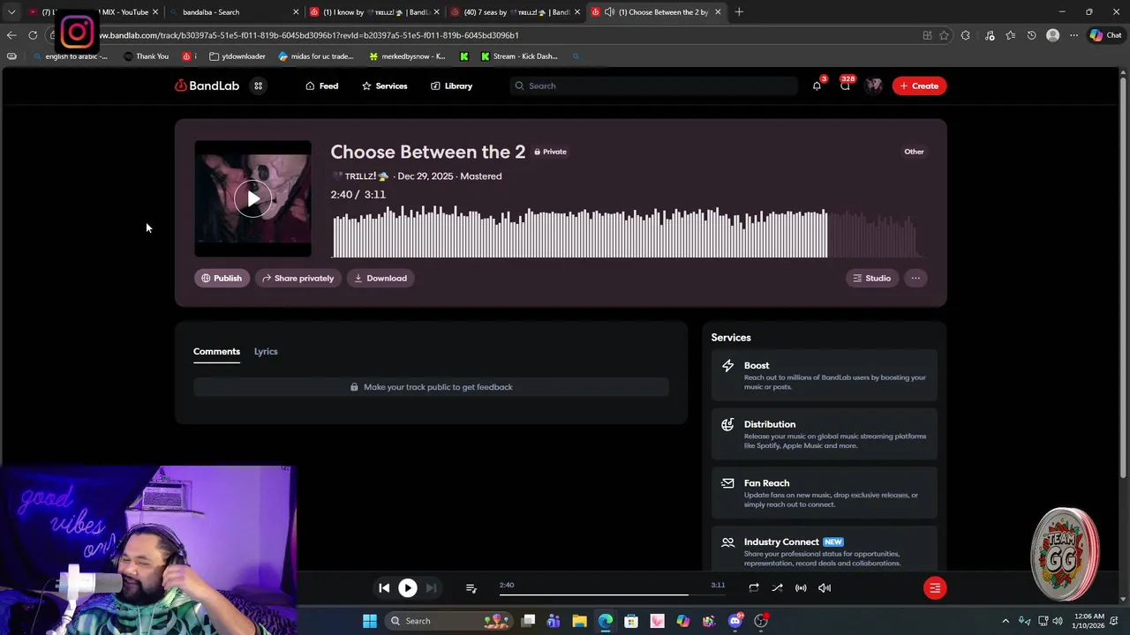The image size is (1130, 635).
Task: Open the Boost service
Action: point(825,375)
